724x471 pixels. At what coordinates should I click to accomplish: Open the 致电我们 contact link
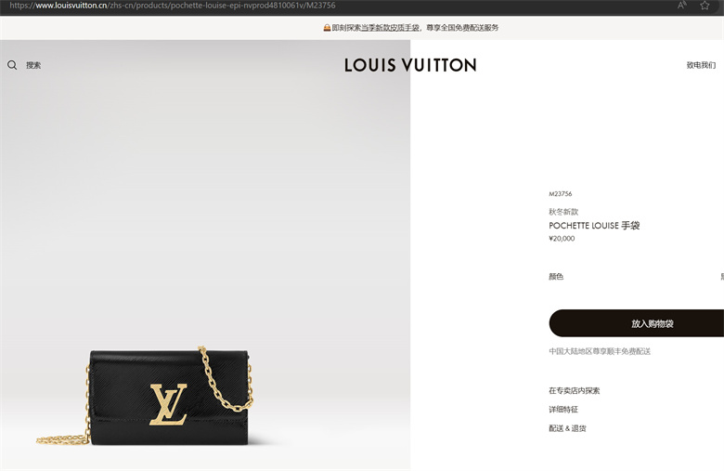[701, 65]
